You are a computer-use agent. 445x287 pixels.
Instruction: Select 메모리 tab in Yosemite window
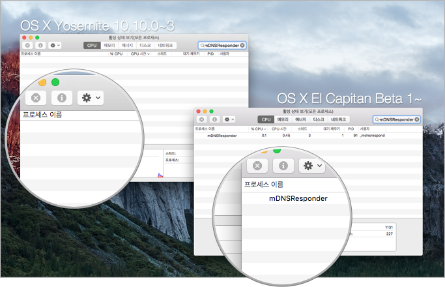[109, 45]
